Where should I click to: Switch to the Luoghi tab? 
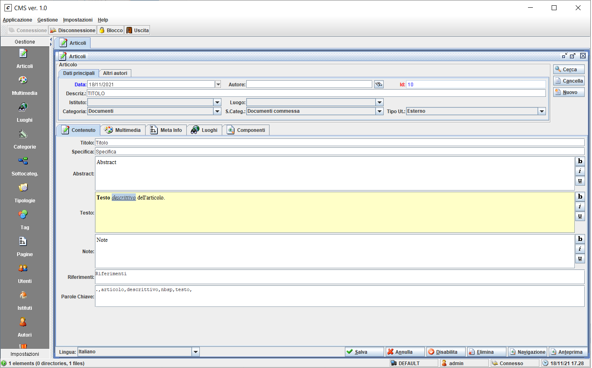click(x=204, y=130)
